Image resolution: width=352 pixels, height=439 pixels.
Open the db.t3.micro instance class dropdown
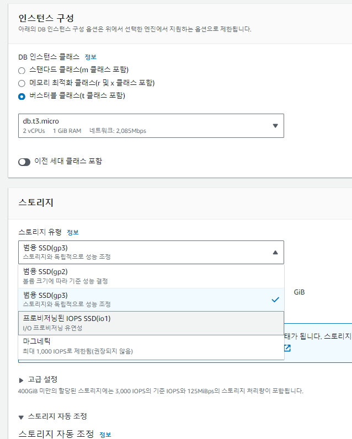click(x=151, y=126)
